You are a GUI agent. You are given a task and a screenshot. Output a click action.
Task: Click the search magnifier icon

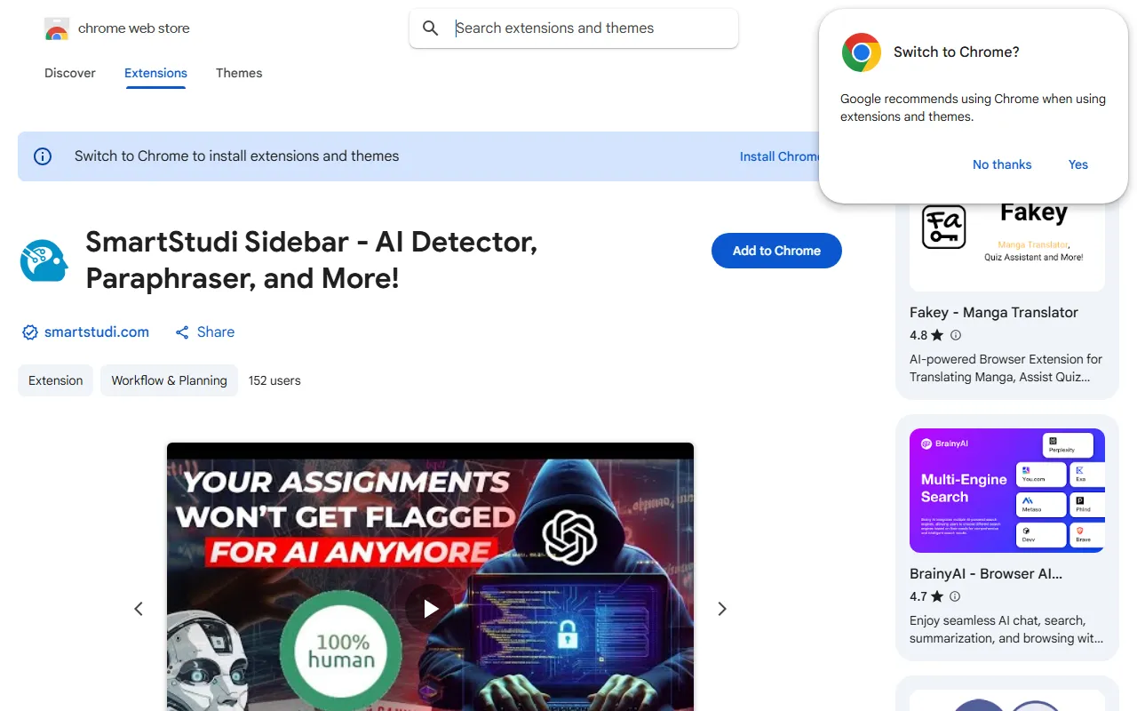(431, 28)
